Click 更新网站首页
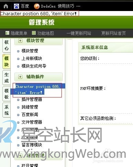The height and width of the screenshot is (167, 133). pos(113,33)
